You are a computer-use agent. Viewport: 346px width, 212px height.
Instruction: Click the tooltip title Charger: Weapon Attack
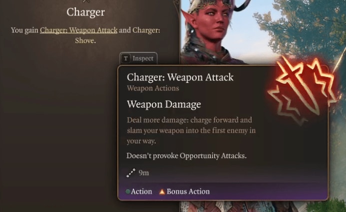tap(180, 77)
